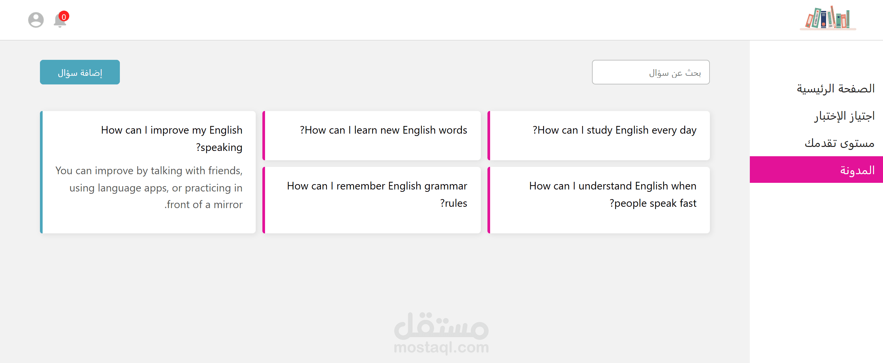Open الصفحة الرئيسية sidebar menu item

835,89
